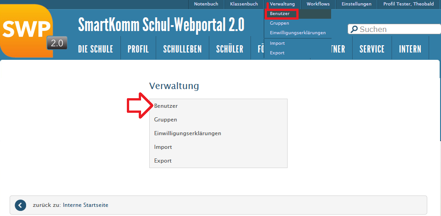Open the Einstellungen top menu
The image size is (441, 216).
[x=356, y=4]
